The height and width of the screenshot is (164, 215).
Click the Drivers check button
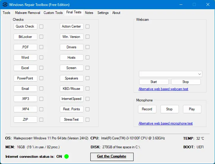pos(72,47)
